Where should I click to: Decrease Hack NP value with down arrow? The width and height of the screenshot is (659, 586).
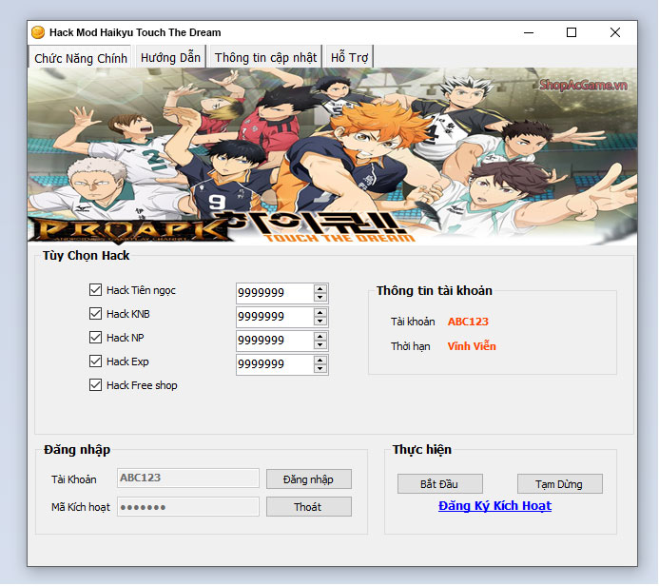point(320,344)
